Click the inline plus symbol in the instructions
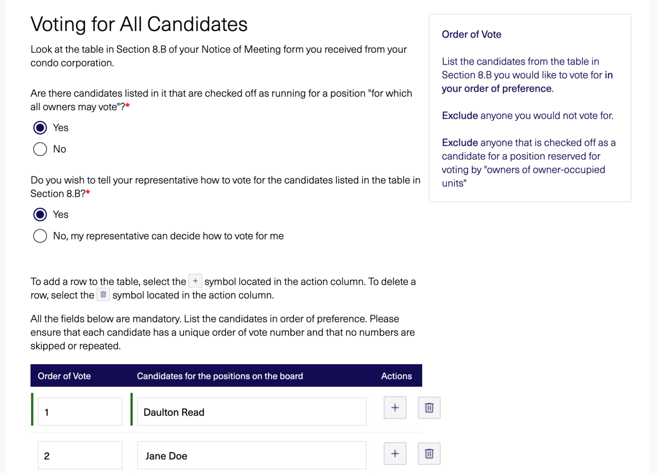 point(195,281)
